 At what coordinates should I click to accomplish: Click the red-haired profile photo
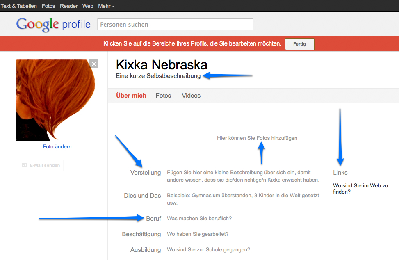(x=56, y=100)
